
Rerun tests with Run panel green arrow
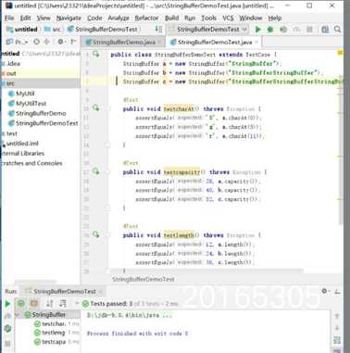tap(7, 304)
